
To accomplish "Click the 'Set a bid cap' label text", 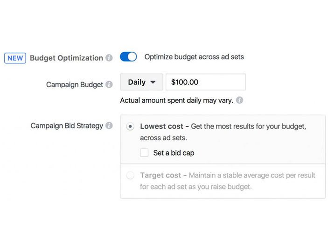I will [174, 152].
